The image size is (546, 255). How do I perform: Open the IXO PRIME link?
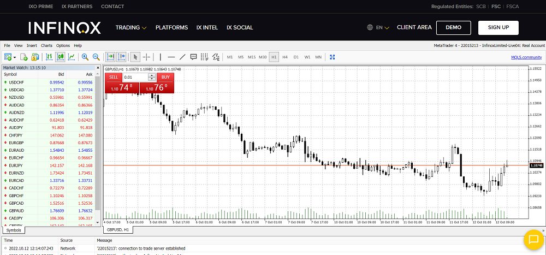coord(41,6)
